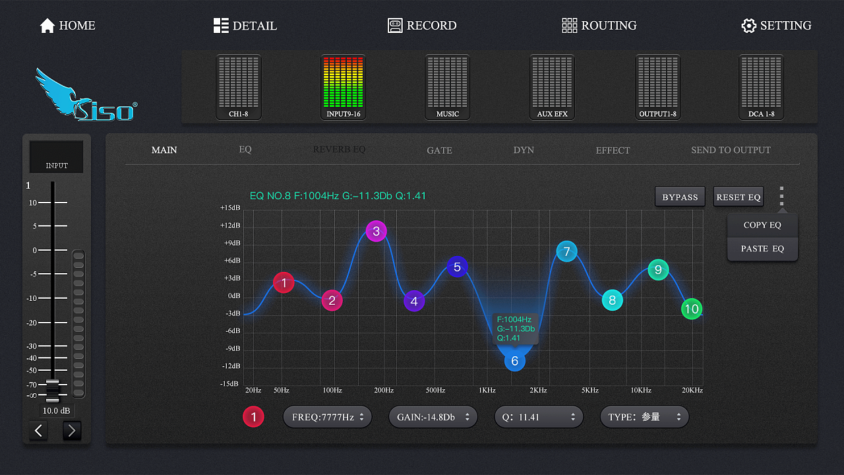This screenshot has width=844, height=475.
Task: Go to the HOME screen
Action: 67,26
